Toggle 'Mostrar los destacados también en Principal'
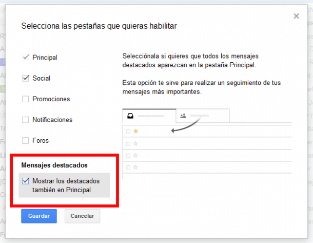 [25, 181]
